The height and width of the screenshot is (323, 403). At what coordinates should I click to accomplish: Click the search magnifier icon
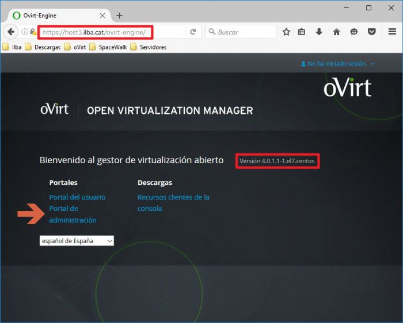pyautogui.click(x=212, y=32)
